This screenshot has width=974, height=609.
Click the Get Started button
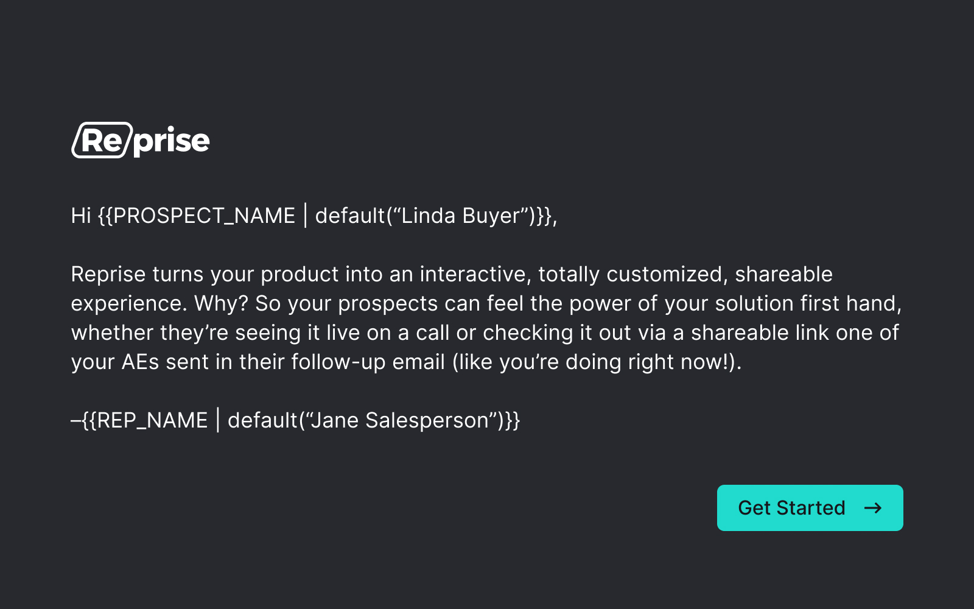click(x=810, y=508)
